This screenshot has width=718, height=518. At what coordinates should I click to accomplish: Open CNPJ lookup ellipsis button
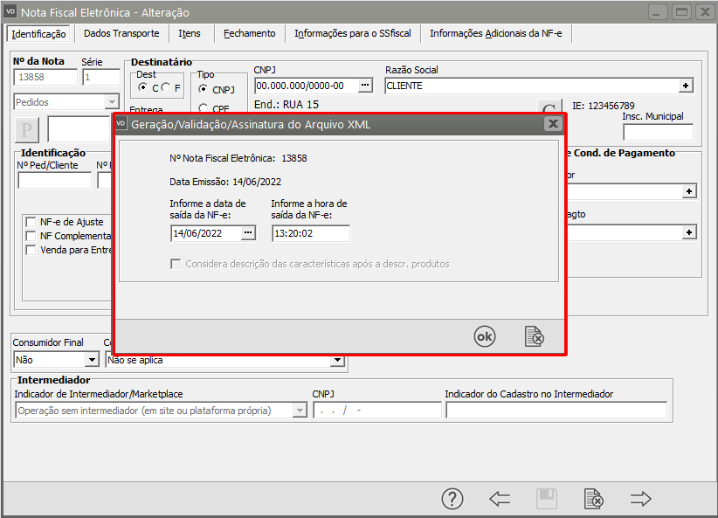(x=365, y=86)
